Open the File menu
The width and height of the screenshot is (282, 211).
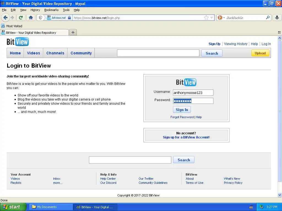tap(4, 10)
